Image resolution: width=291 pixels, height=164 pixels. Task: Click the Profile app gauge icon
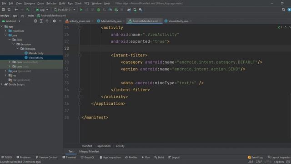pyautogui.click(x=110, y=10)
